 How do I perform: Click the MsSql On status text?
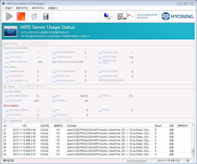coord(142,18)
